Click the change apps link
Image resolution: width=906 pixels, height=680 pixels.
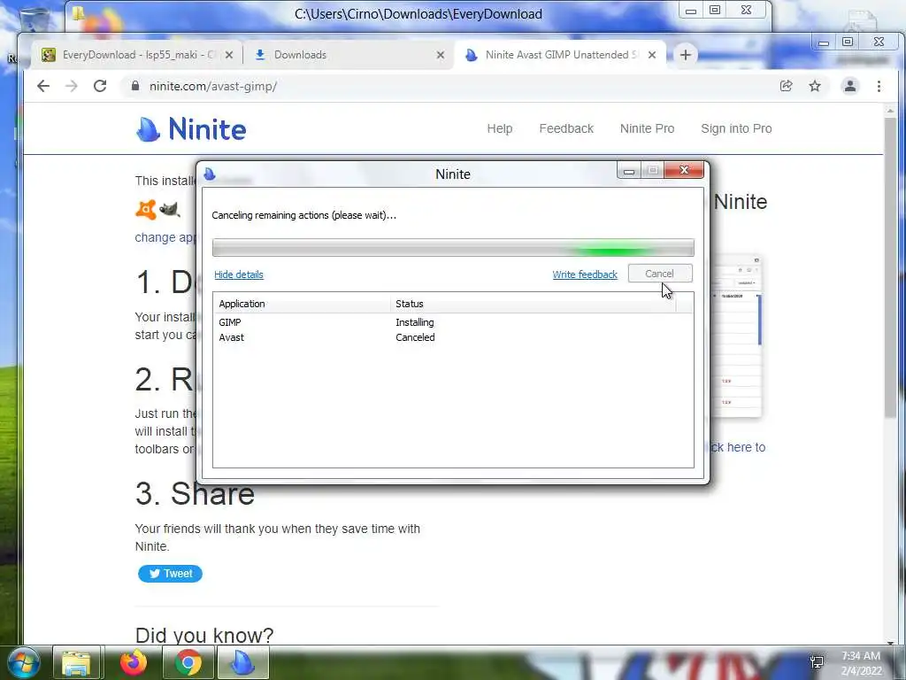165,237
